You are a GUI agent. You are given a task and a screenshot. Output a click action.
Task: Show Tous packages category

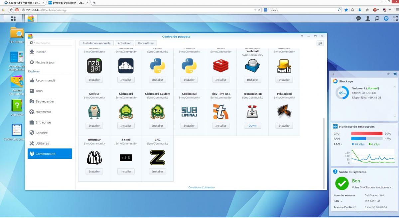click(x=50, y=91)
